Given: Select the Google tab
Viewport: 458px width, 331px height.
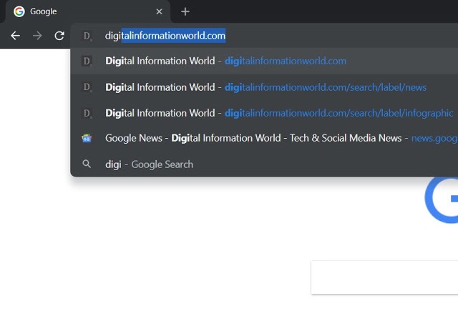Looking at the screenshot, I should tap(88, 11).
